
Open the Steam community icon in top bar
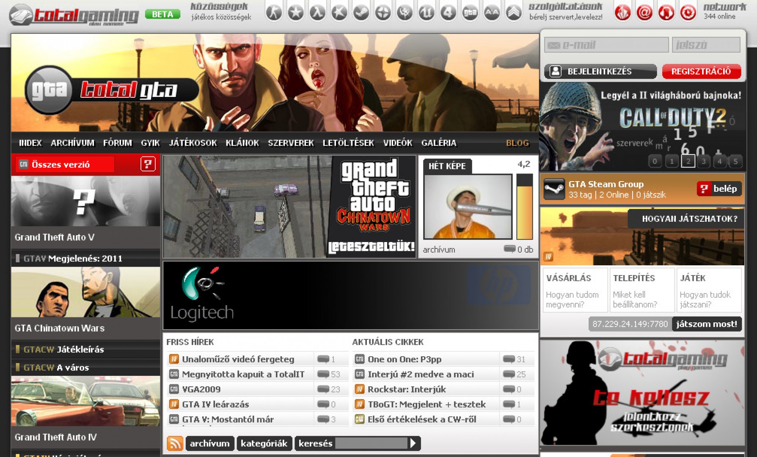361,13
